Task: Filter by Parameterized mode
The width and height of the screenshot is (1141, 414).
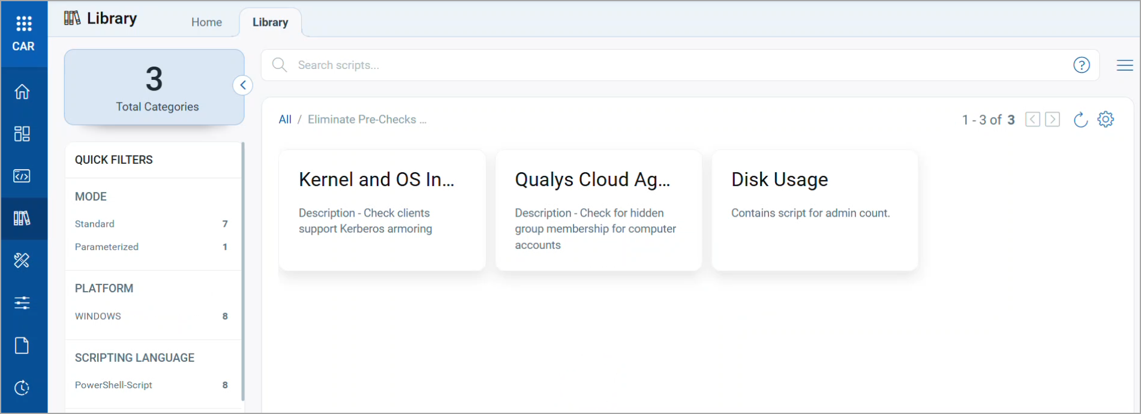Action: [107, 247]
